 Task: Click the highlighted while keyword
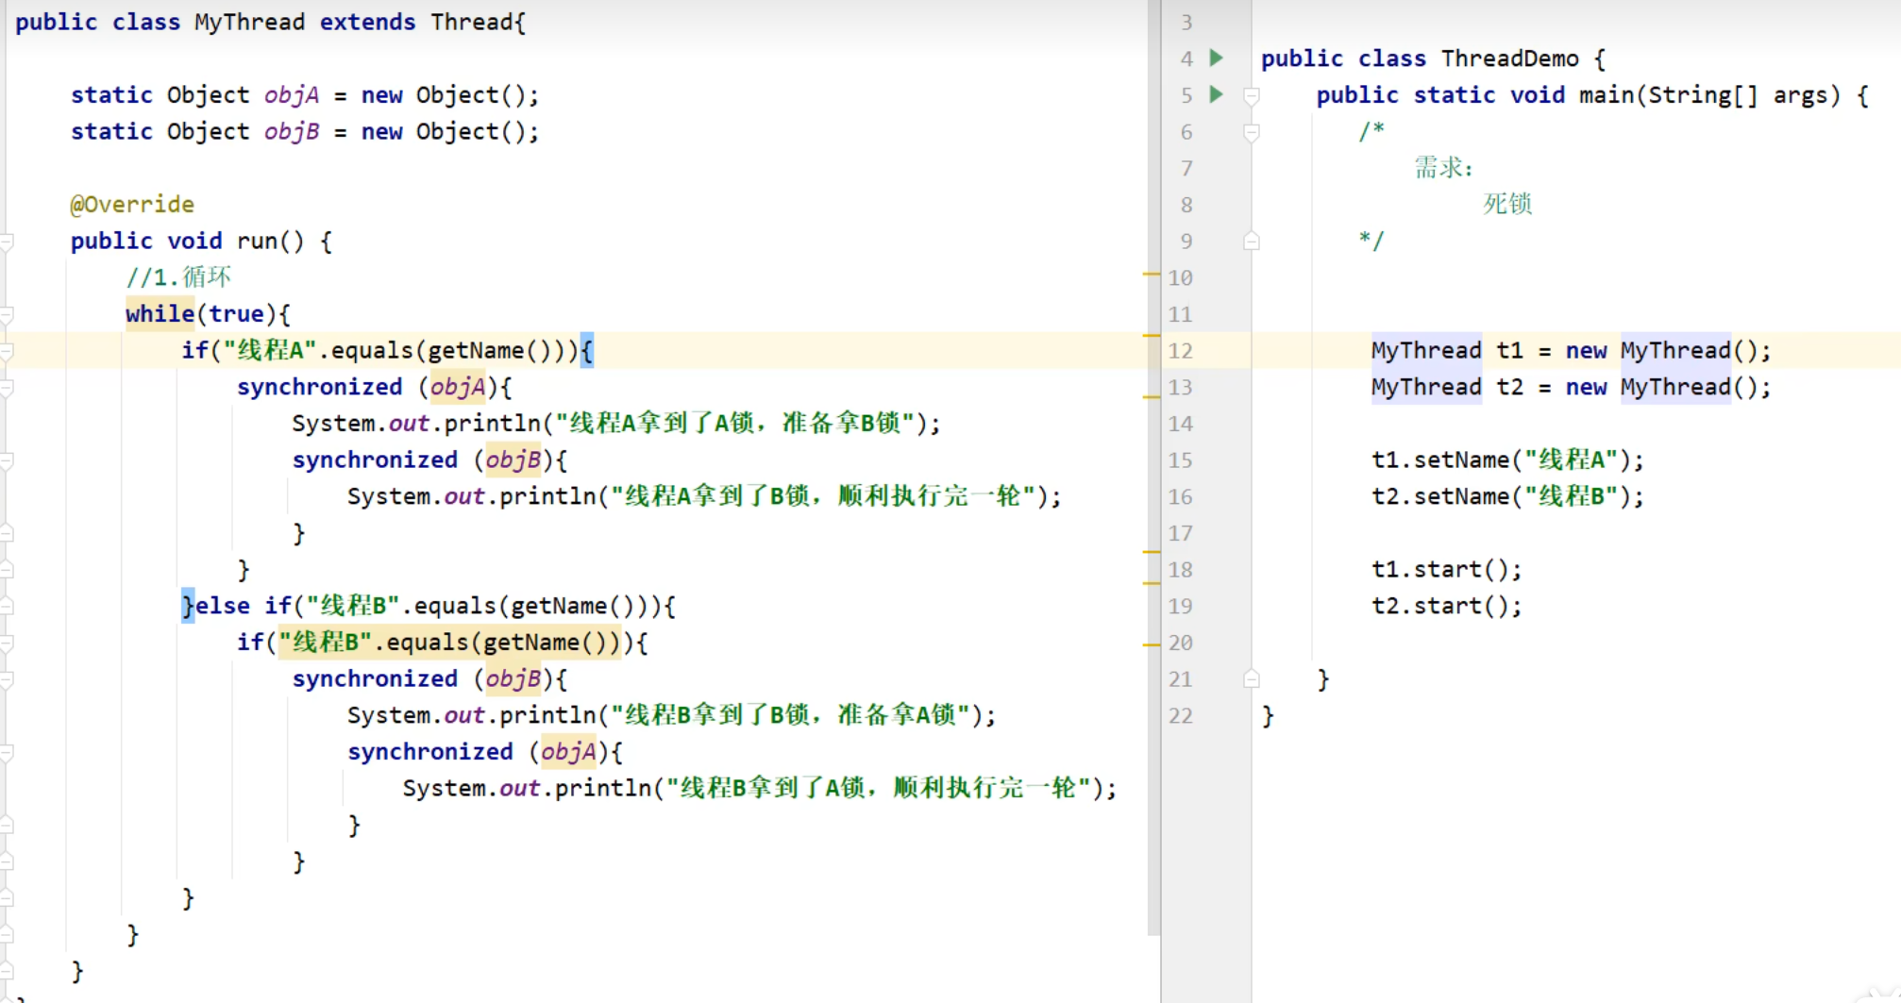(160, 314)
